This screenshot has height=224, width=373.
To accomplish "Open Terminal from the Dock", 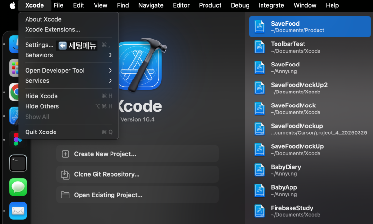I will click(18, 163).
